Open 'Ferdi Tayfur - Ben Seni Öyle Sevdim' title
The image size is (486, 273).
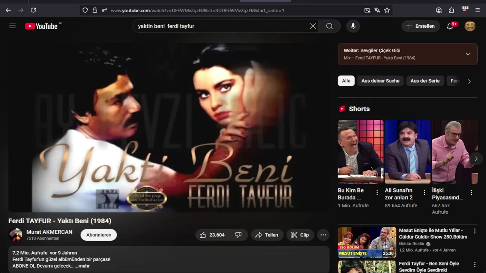click(429, 267)
